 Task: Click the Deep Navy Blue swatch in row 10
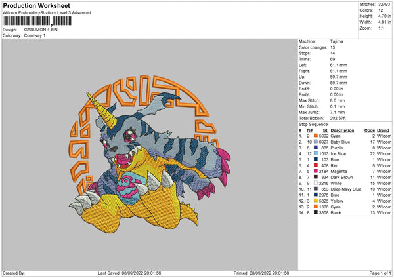(316, 189)
